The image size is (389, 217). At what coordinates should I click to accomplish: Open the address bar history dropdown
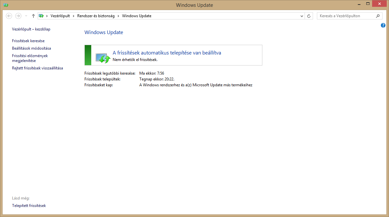coord(302,16)
